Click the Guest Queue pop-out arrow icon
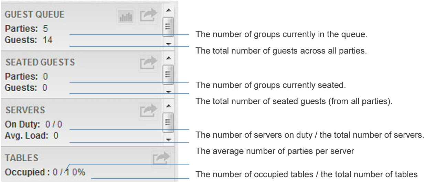Viewport: 425px width, 182px height. (x=148, y=16)
